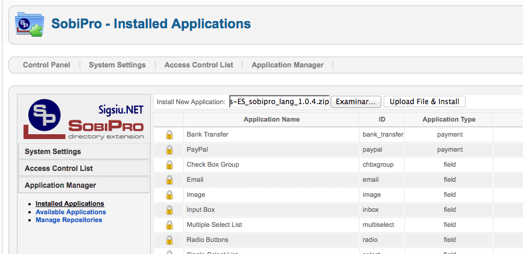The height and width of the screenshot is (254, 523).
Task: Expand Access Control List in the sidebar
Action: point(84,169)
